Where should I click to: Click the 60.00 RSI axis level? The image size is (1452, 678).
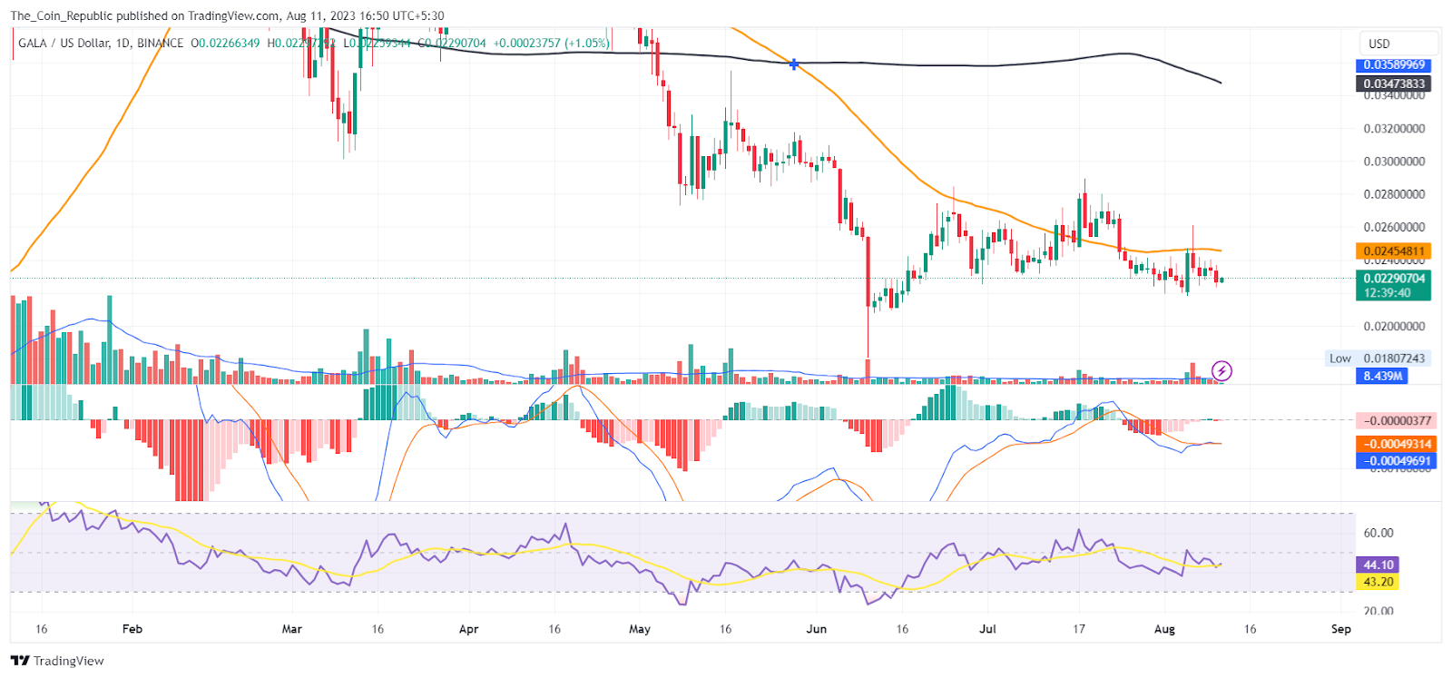(x=1378, y=533)
